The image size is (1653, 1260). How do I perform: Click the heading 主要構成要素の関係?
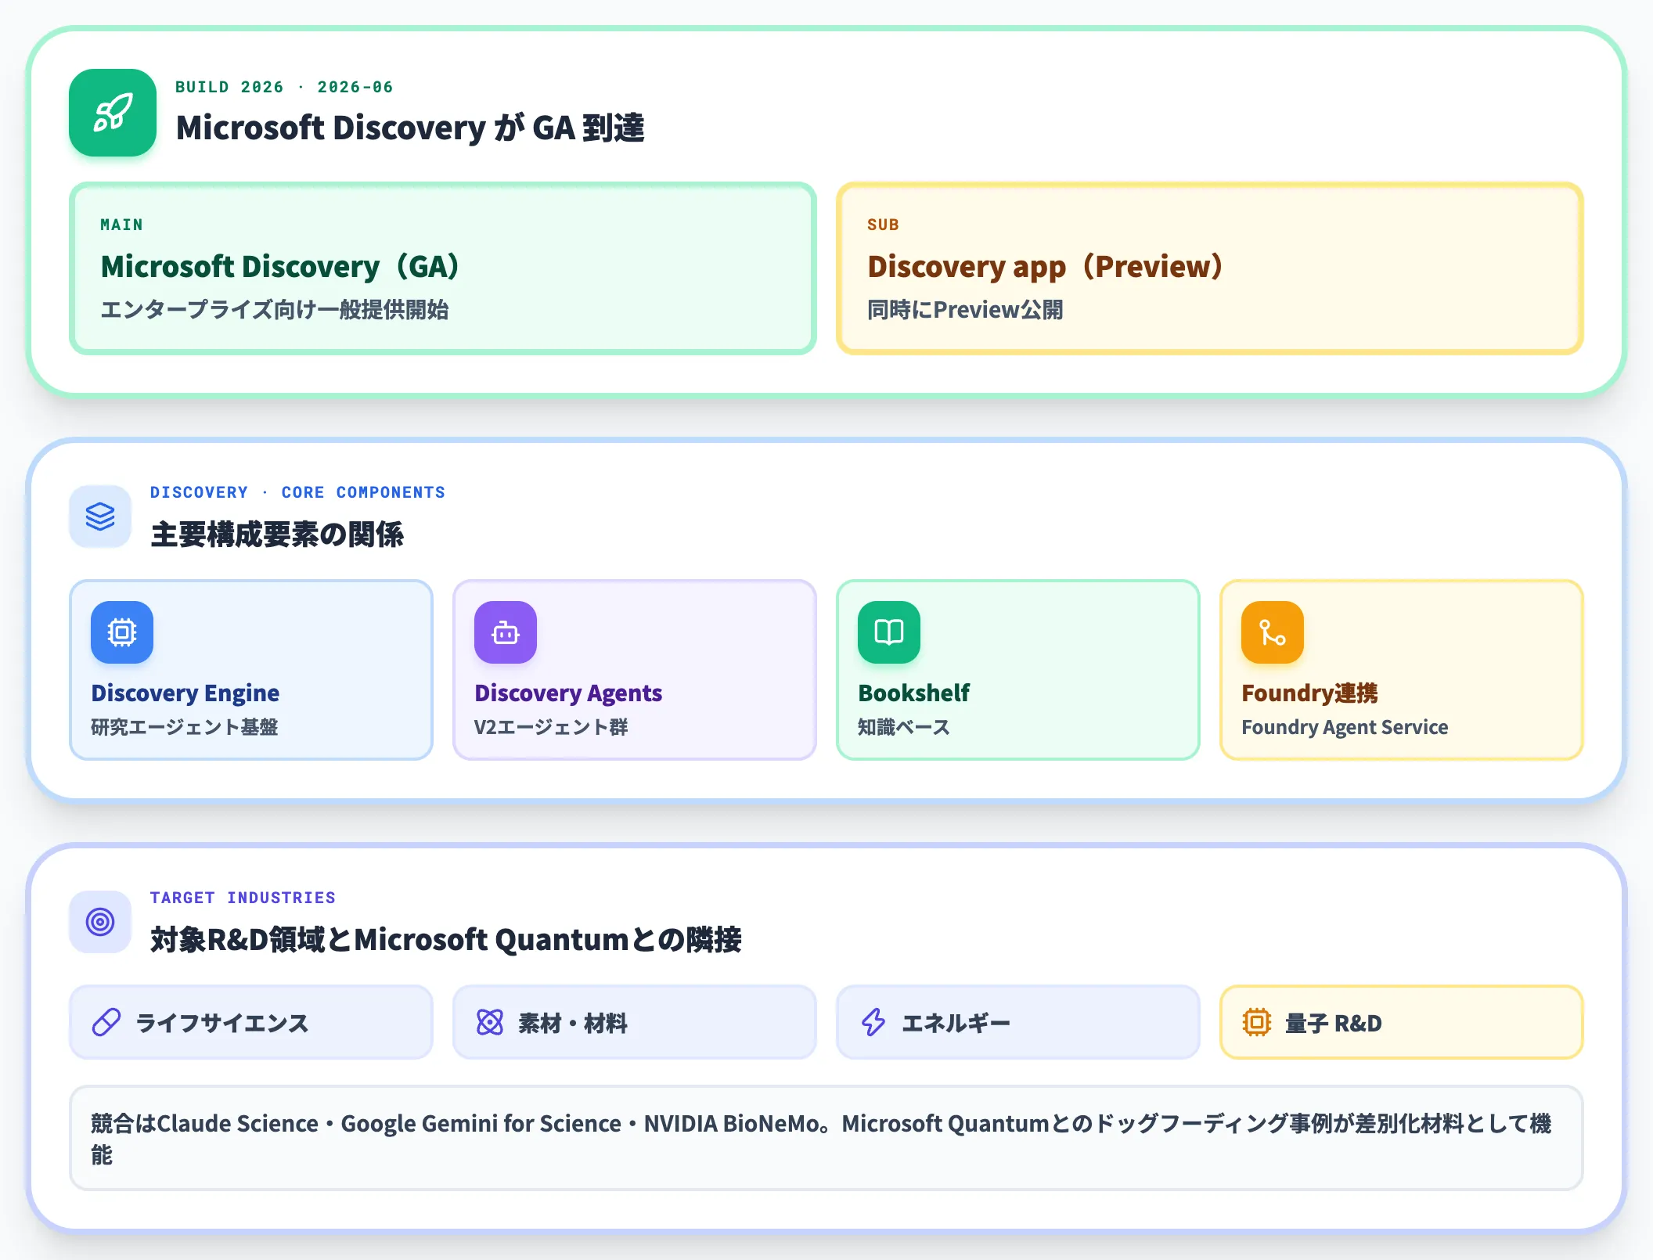click(x=277, y=535)
